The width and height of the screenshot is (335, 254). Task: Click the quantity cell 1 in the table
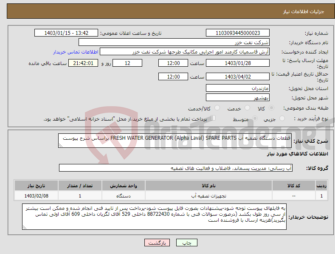(80, 196)
